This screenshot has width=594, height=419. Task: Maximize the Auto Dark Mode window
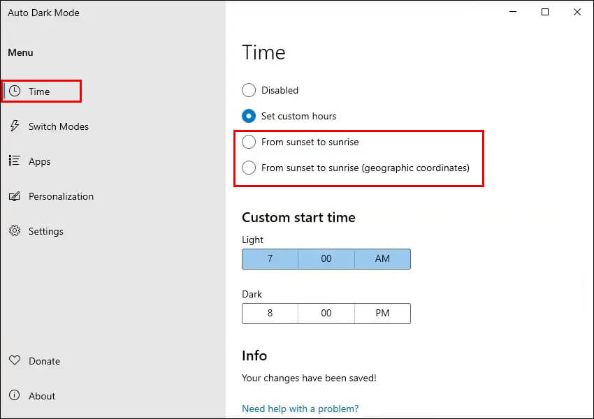545,12
